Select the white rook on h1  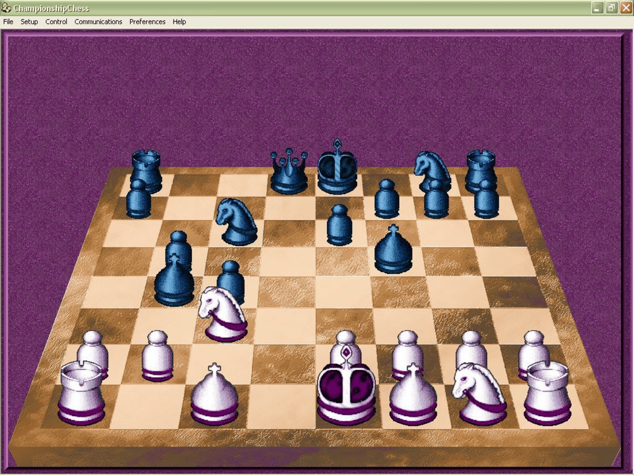[x=547, y=393]
